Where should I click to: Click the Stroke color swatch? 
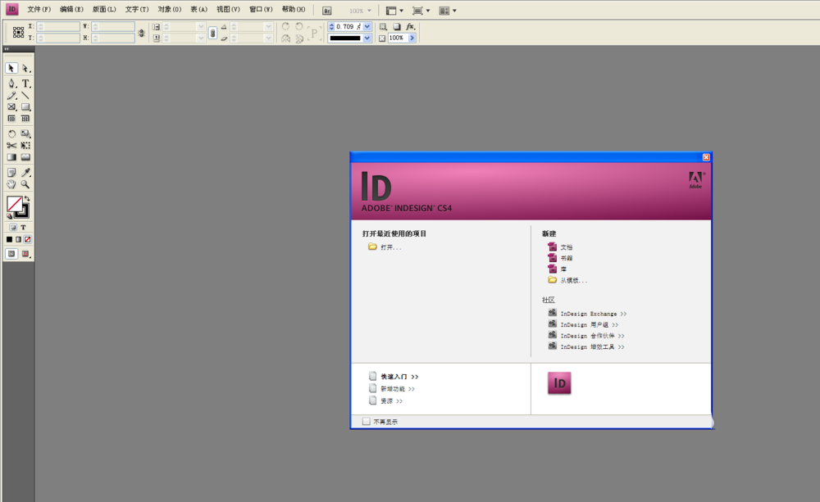[x=22, y=211]
